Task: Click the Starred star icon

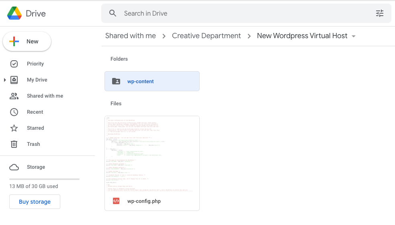Action: [14, 128]
